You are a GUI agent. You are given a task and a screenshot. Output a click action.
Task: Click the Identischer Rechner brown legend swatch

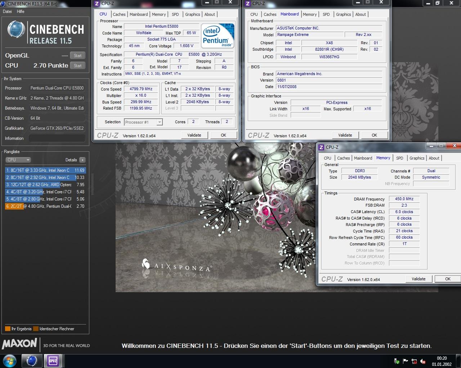point(36,329)
